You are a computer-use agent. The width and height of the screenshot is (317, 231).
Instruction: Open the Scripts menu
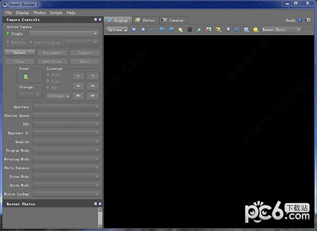(x=56, y=13)
